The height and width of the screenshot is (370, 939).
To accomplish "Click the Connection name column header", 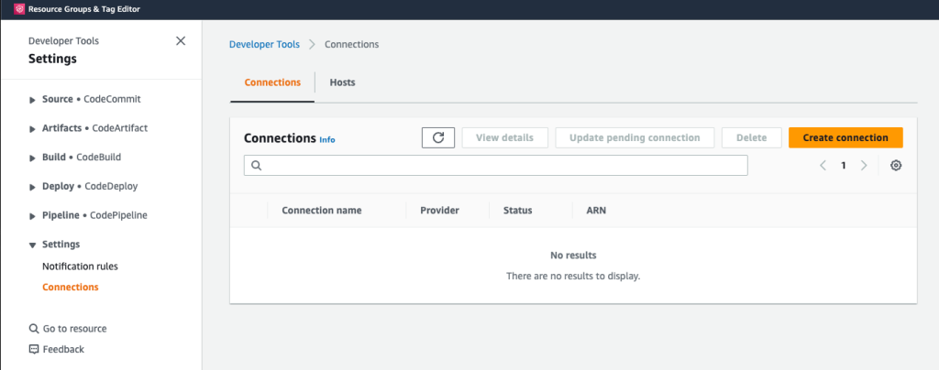I will (x=322, y=211).
